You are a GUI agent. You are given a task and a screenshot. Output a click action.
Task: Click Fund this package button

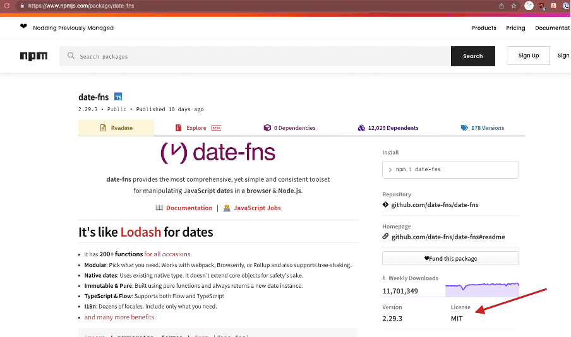pyautogui.click(x=450, y=258)
